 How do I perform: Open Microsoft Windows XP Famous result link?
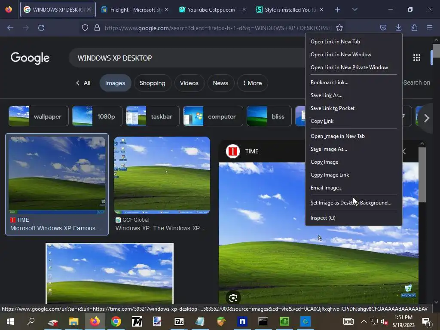(55, 228)
